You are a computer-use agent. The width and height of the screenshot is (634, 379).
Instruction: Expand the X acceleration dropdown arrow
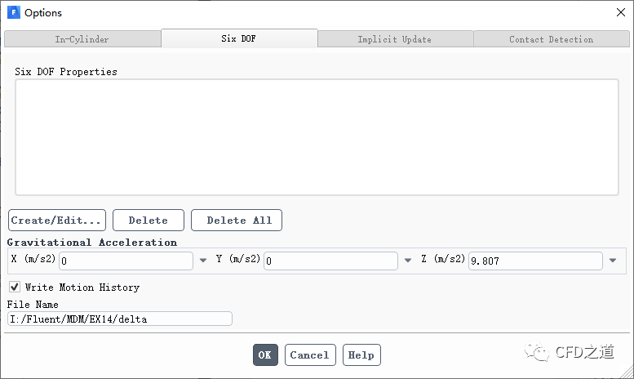[202, 261]
